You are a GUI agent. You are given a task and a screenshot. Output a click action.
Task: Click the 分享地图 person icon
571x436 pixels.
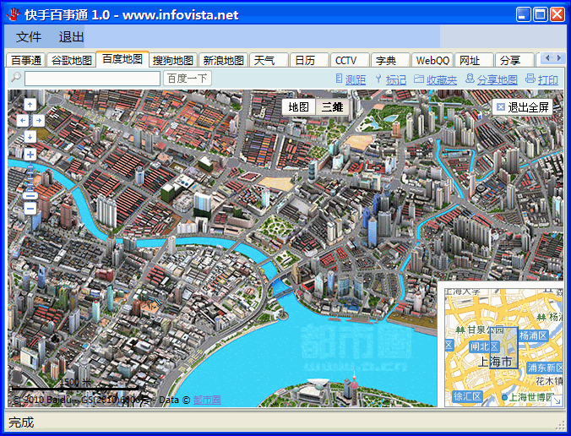point(470,79)
